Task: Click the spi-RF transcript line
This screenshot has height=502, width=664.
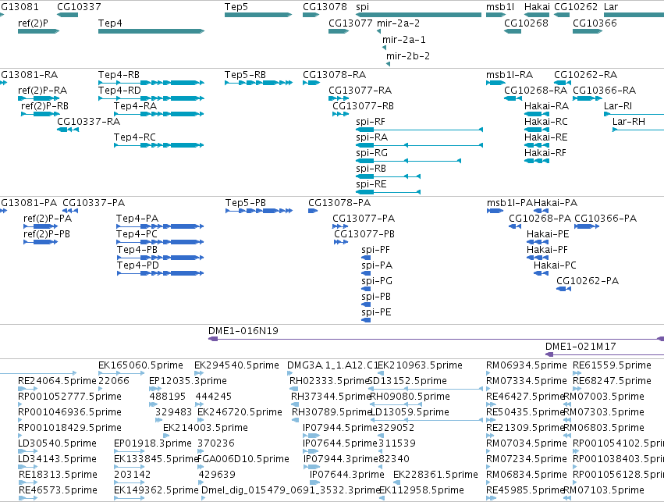Action: pyautogui.click(x=419, y=130)
